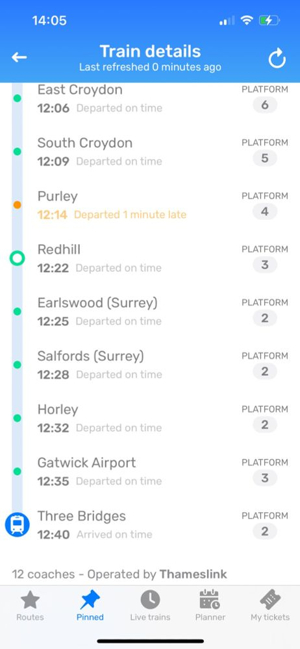The image size is (300, 649).
Task: Tap platform 6 badge for East Croydon
Action: coord(265,105)
